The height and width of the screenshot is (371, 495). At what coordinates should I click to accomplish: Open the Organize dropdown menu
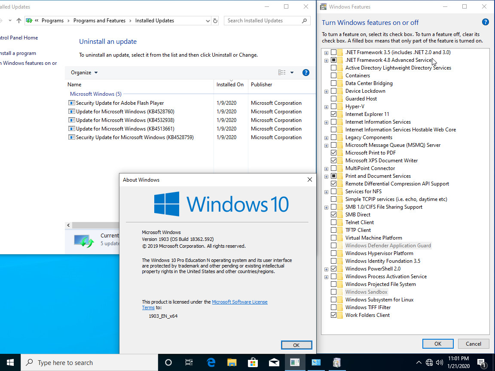(x=84, y=73)
